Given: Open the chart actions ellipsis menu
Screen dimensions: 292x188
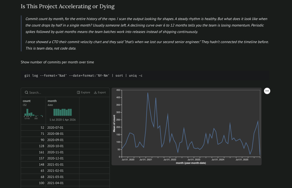Looking at the screenshot, I should (x=267, y=91).
